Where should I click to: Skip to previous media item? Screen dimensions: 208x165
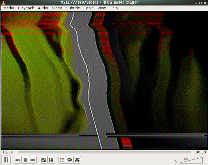[x=18, y=160]
